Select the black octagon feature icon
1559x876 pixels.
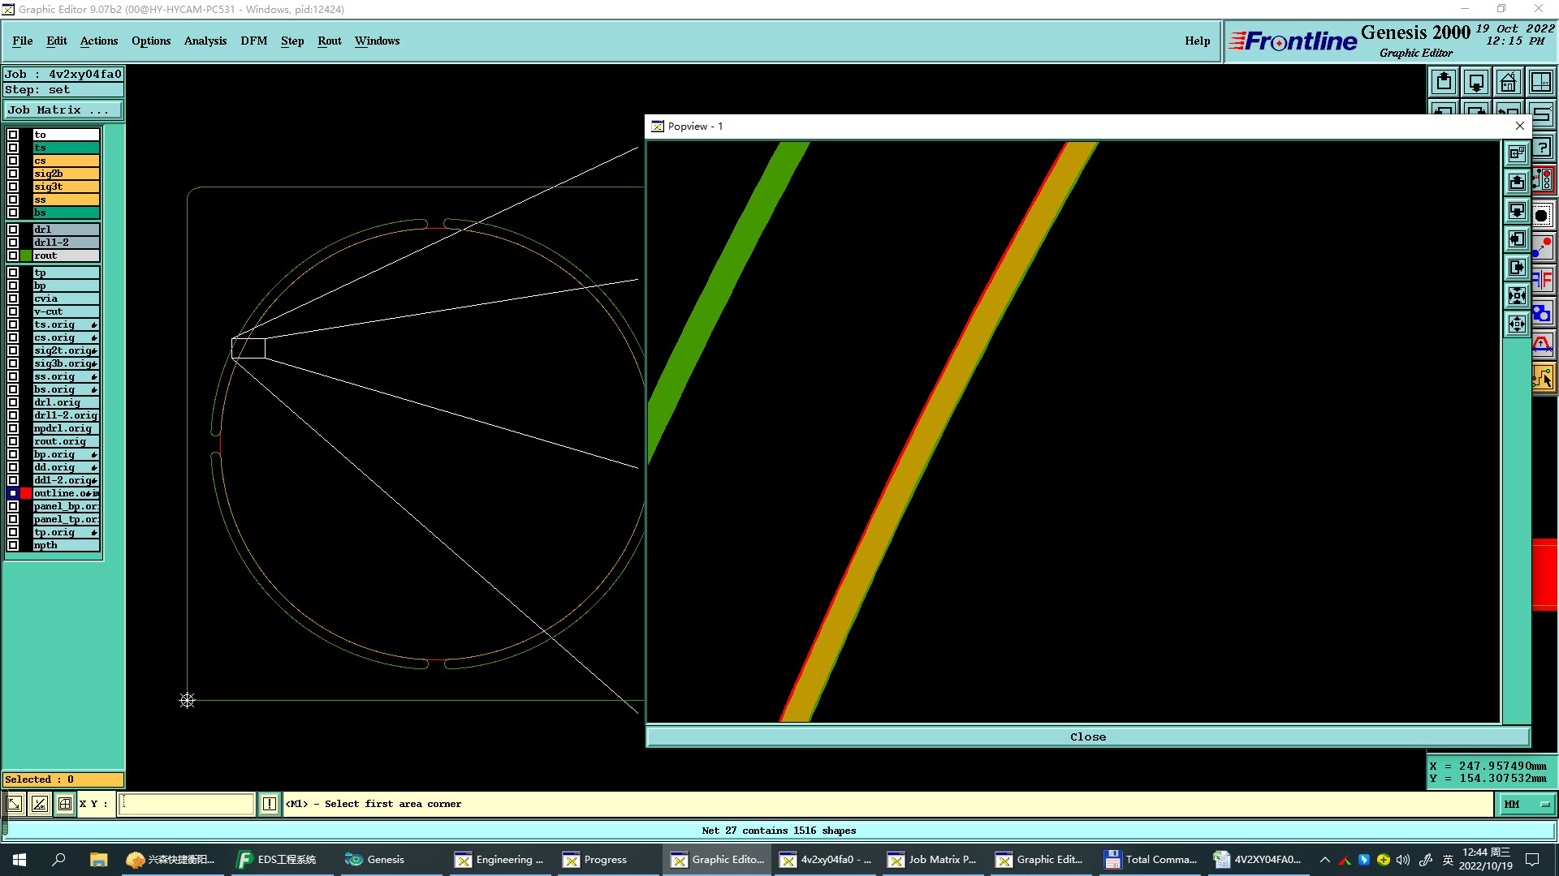pyautogui.click(x=1542, y=215)
